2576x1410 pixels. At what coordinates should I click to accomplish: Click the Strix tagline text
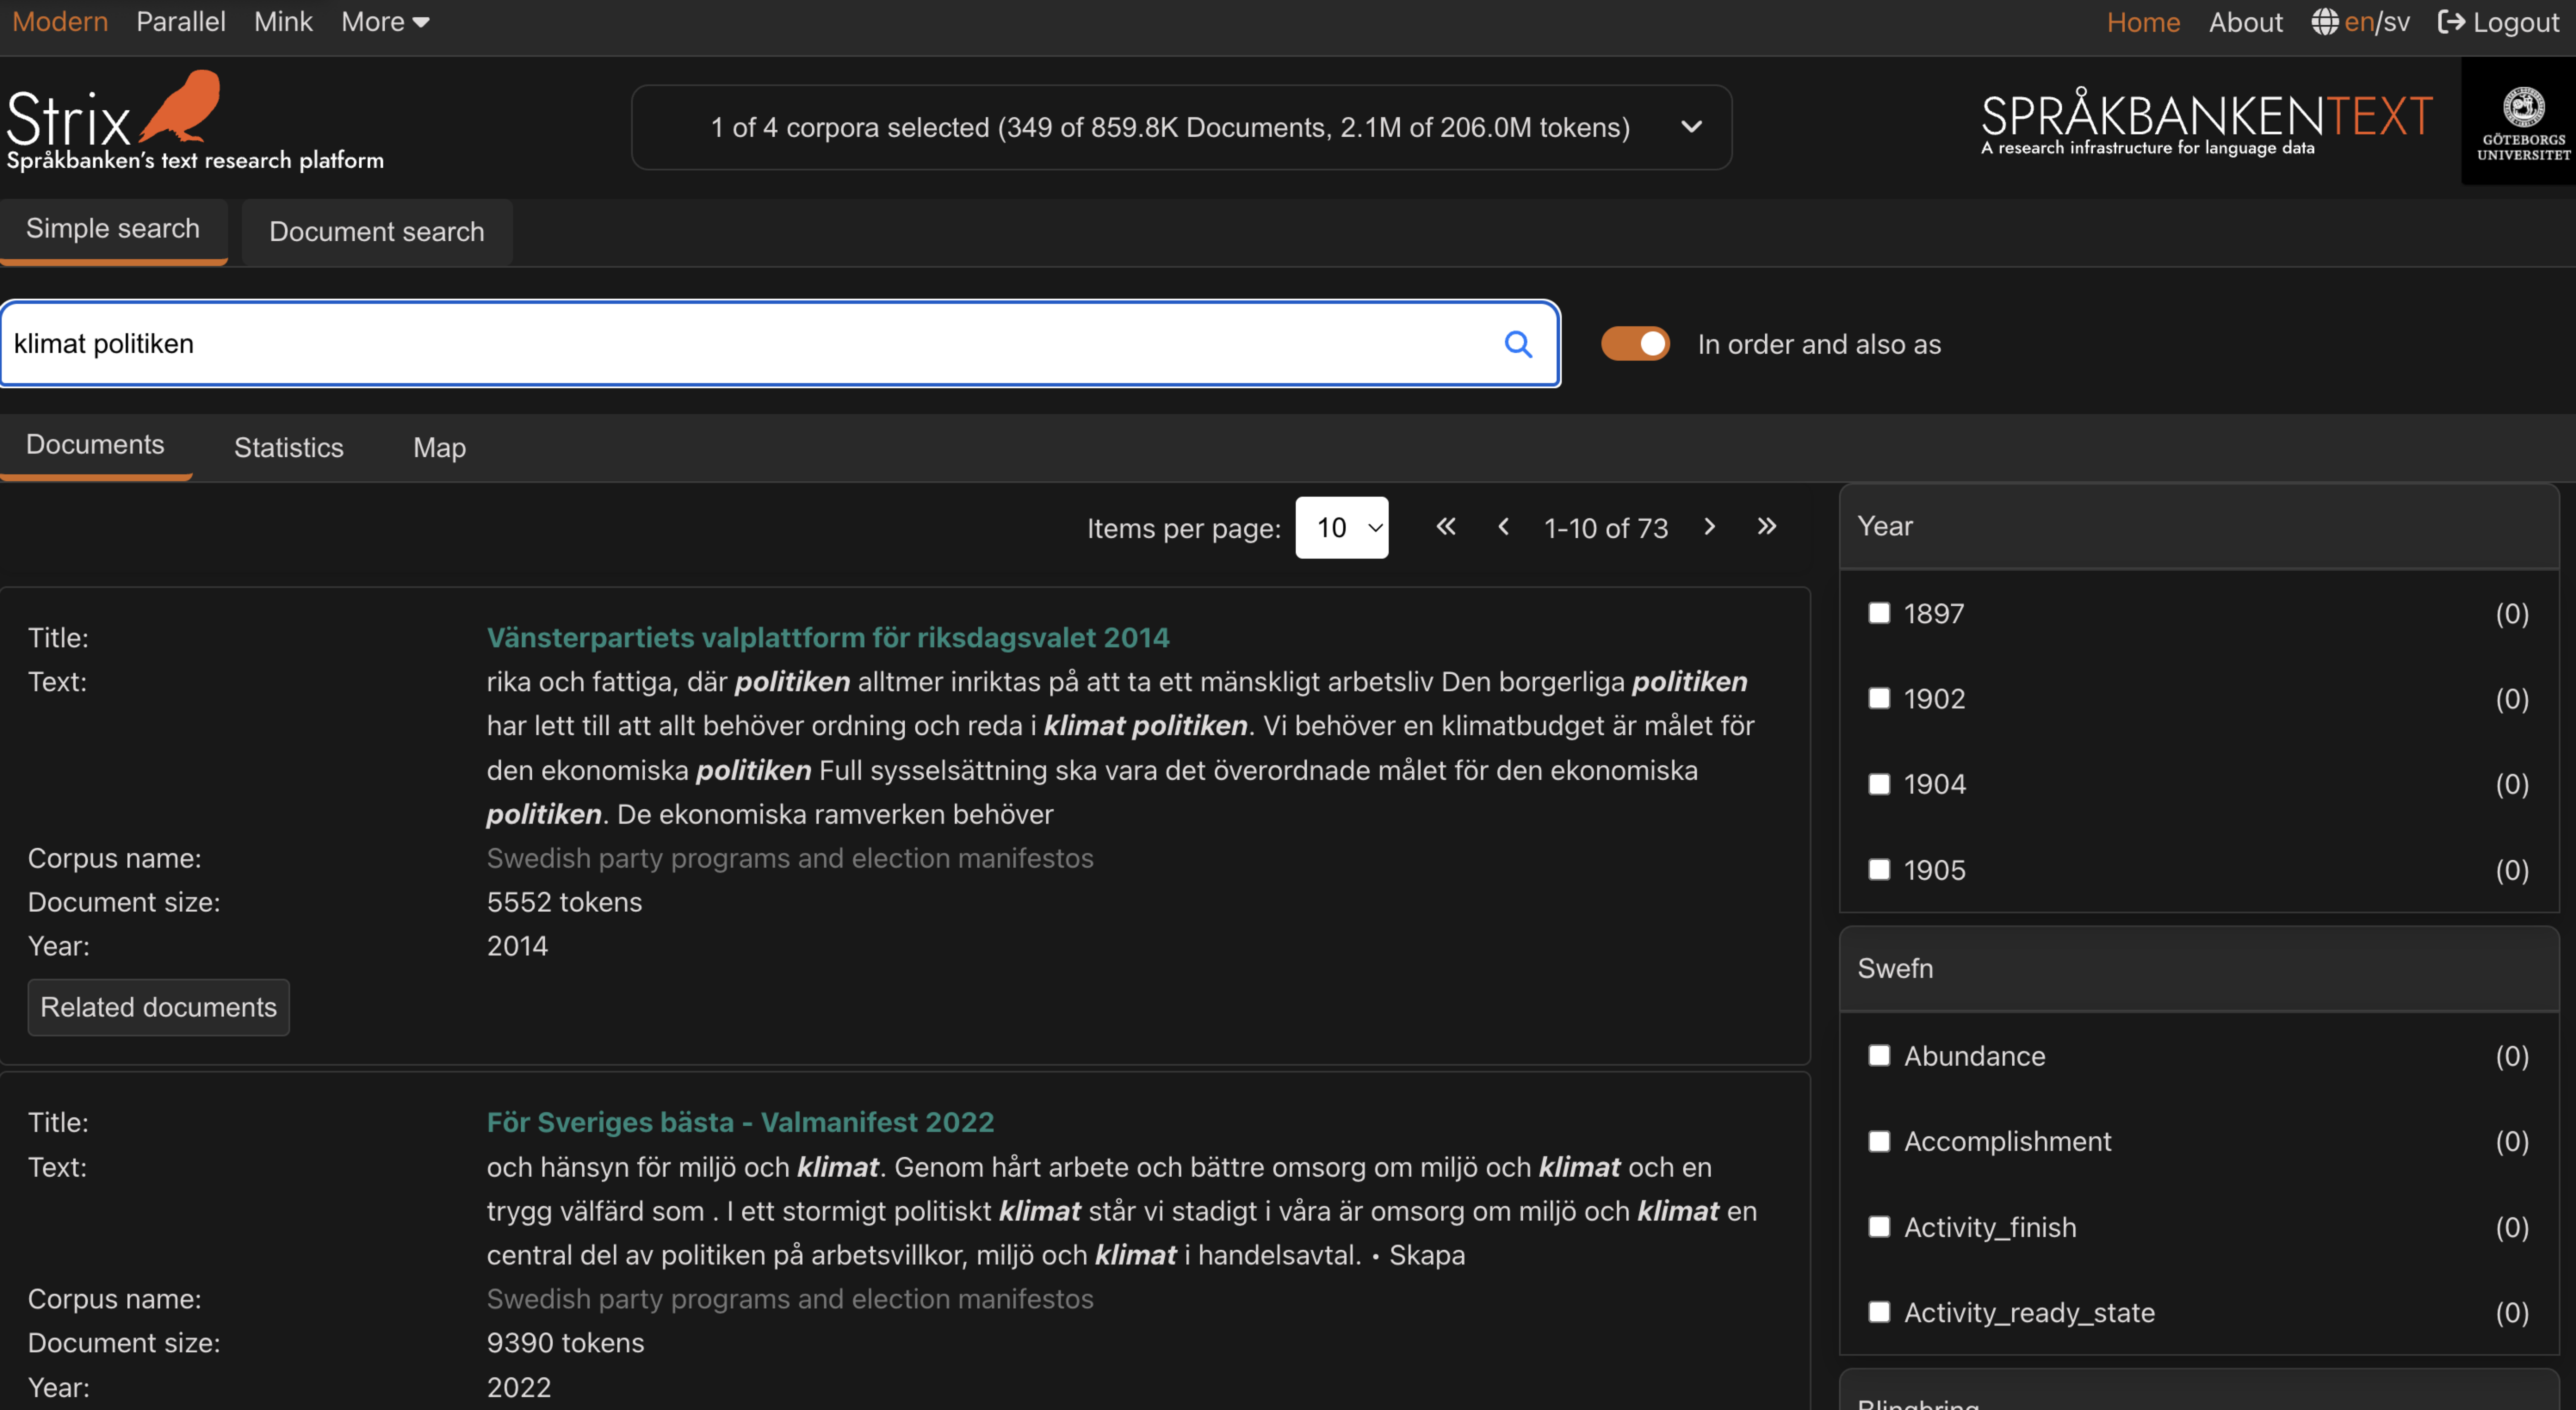pyautogui.click(x=195, y=160)
